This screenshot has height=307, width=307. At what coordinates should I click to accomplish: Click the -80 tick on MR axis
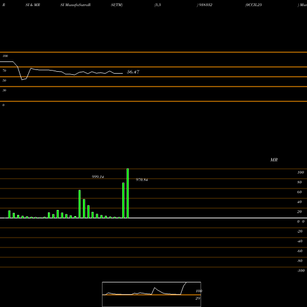300,261
